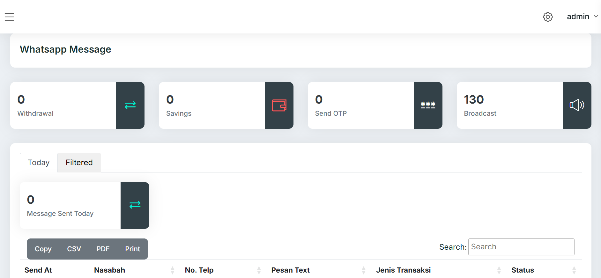Click the Withdrawal transfer arrows icon
This screenshot has width=601, height=278.
(x=130, y=105)
